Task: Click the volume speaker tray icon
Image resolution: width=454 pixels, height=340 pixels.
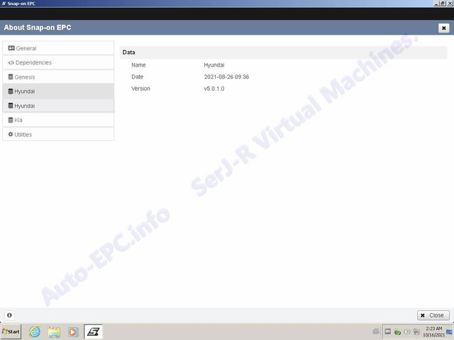Action: tap(406, 331)
